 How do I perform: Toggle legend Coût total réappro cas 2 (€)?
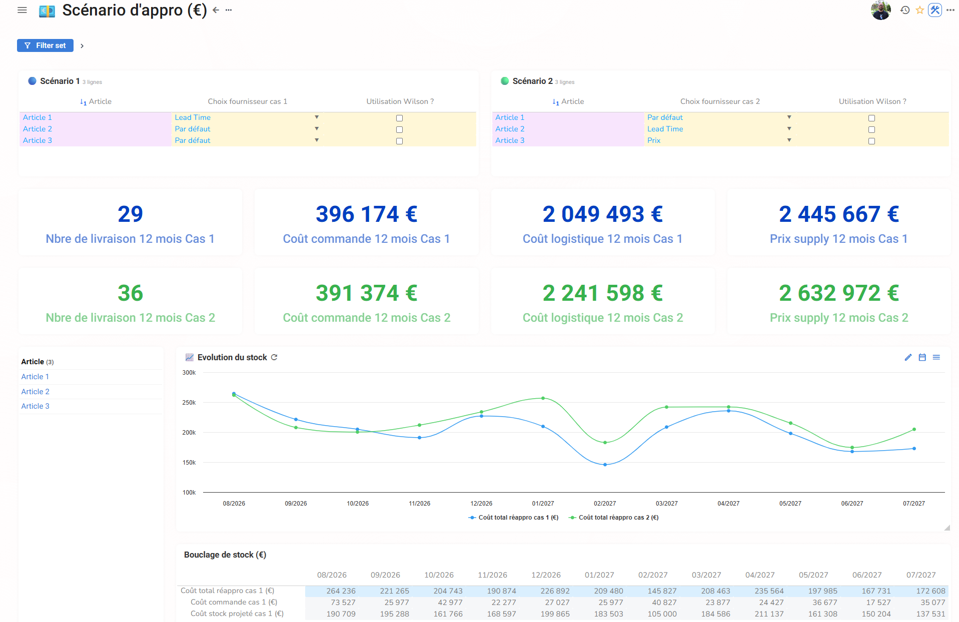tap(614, 518)
